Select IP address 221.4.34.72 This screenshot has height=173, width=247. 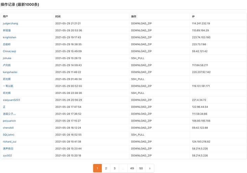pos(199,100)
